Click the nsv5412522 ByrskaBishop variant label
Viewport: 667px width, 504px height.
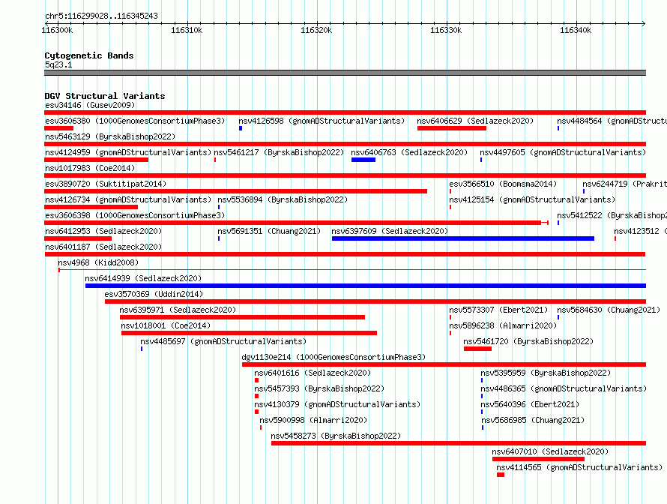[x=612, y=215]
